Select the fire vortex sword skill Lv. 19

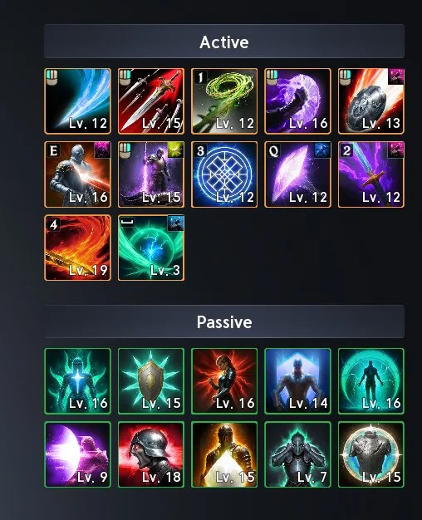[x=77, y=248]
